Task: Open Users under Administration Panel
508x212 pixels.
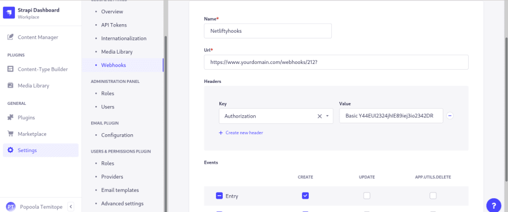Action: (x=107, y=107)
